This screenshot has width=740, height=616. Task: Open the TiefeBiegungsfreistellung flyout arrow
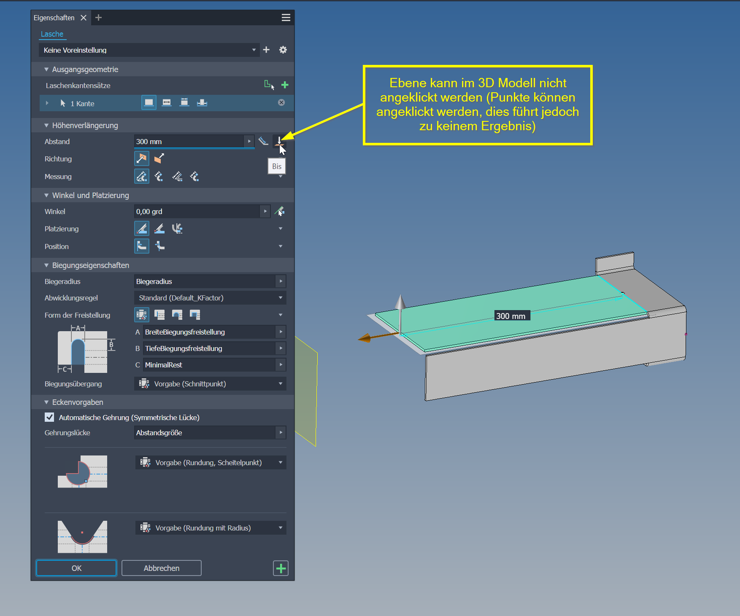pyautogui.click(x=281, y=348)
